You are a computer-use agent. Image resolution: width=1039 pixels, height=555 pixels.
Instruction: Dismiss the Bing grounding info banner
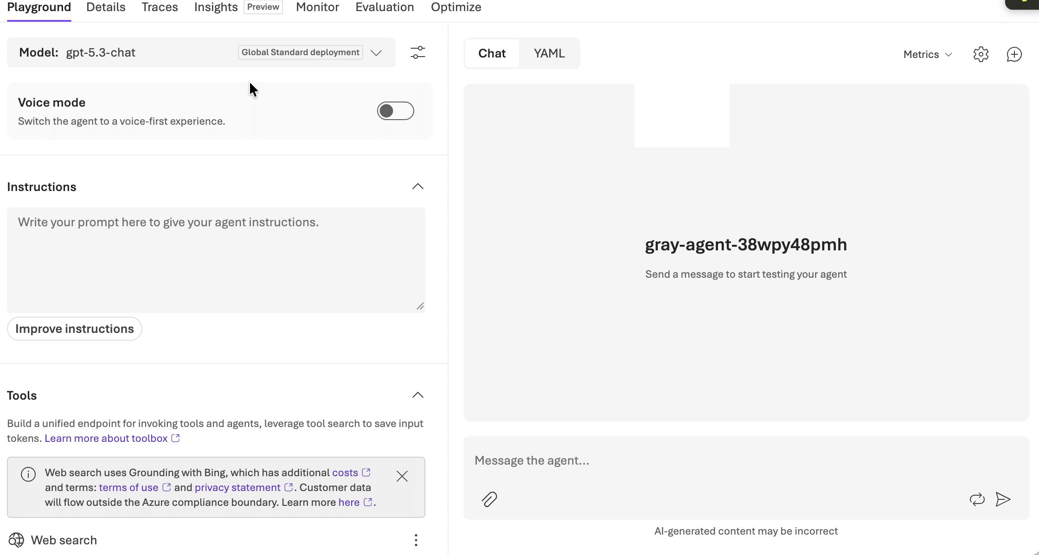coord(402,476)
